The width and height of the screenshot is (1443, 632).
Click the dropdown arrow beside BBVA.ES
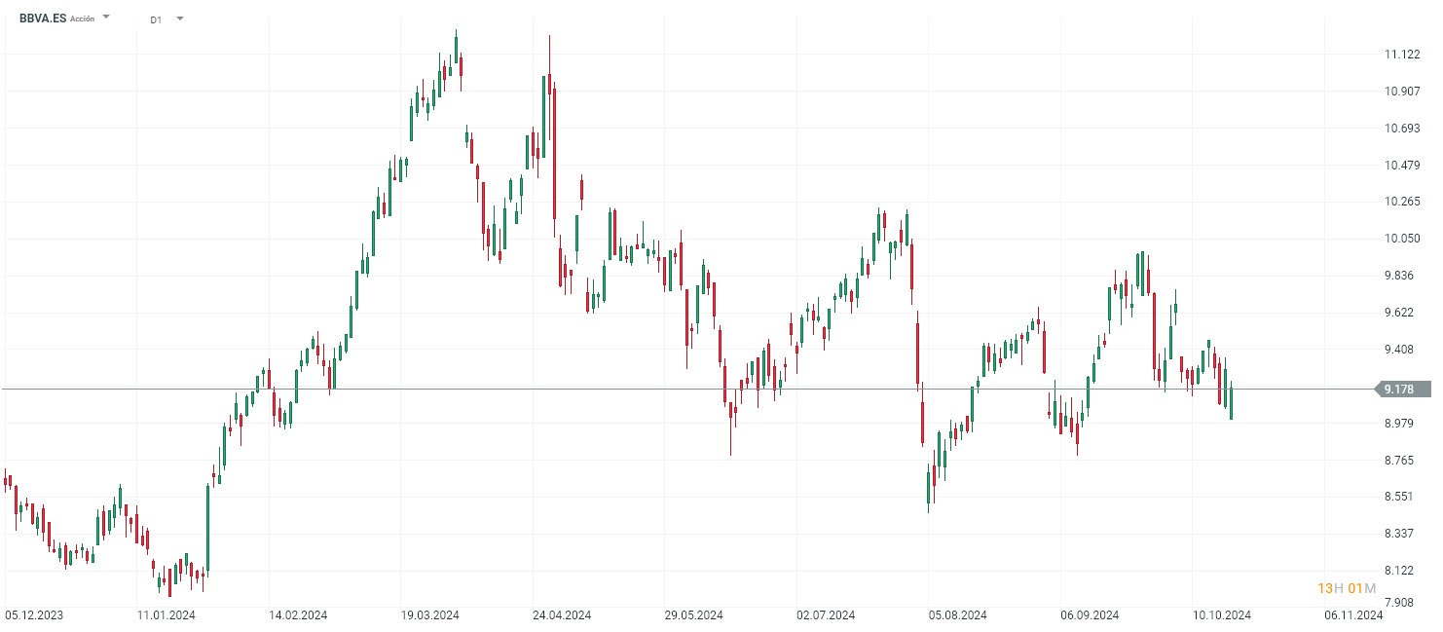pos(107,18)
